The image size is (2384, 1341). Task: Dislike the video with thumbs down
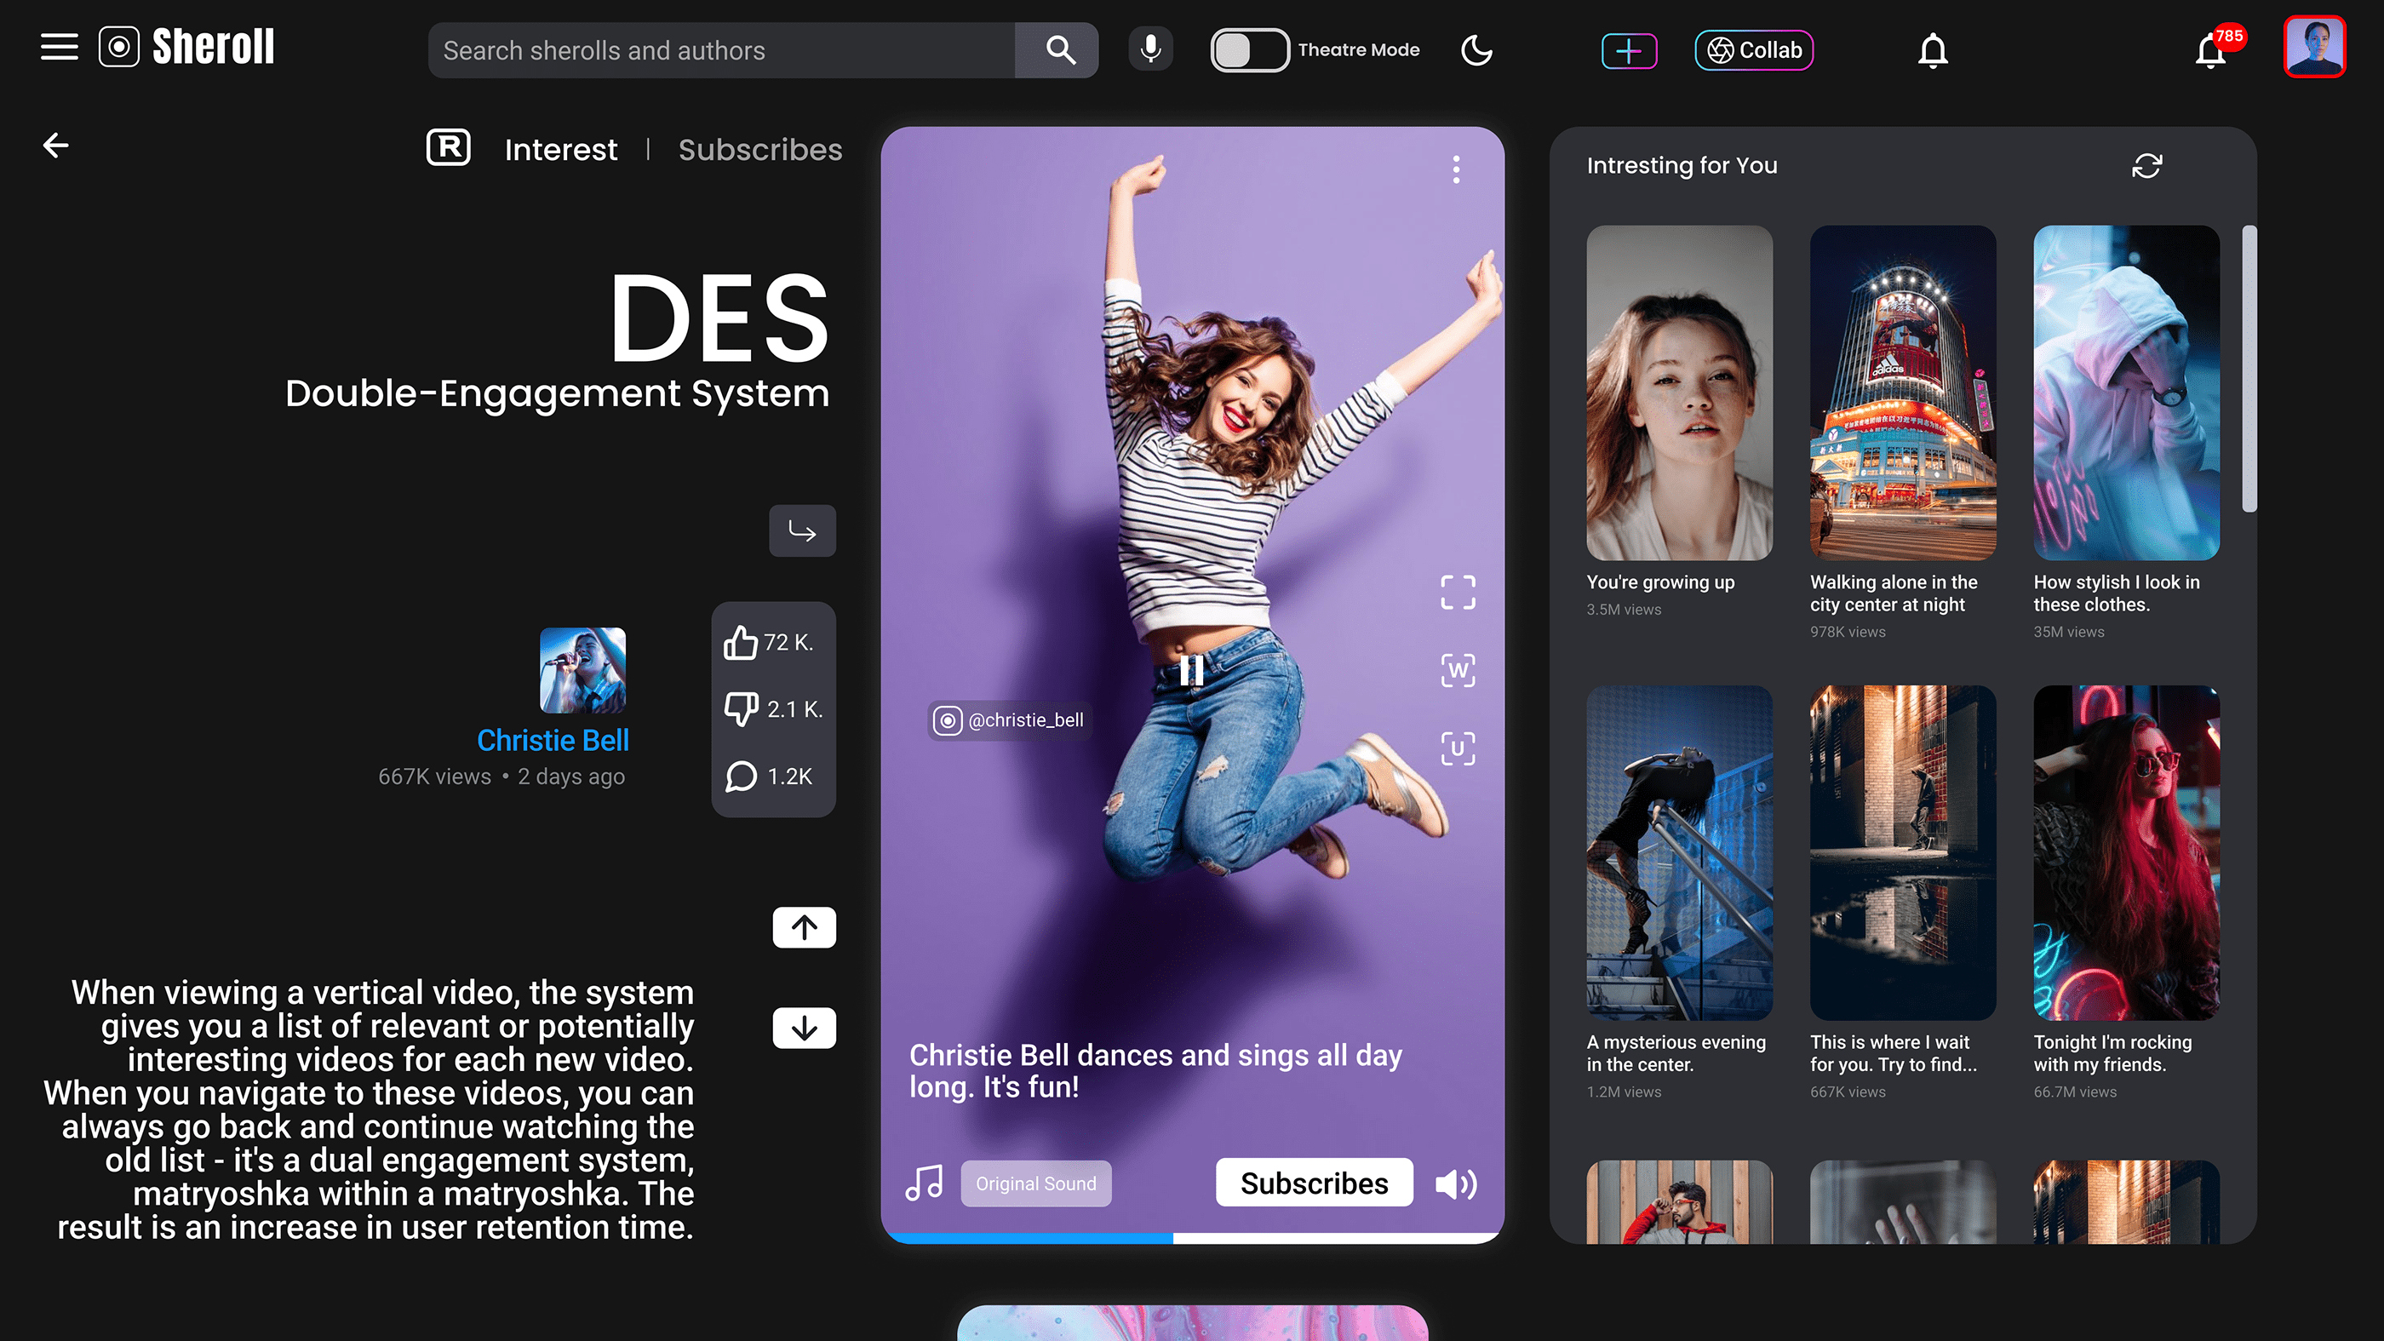[x=742, y=709]
